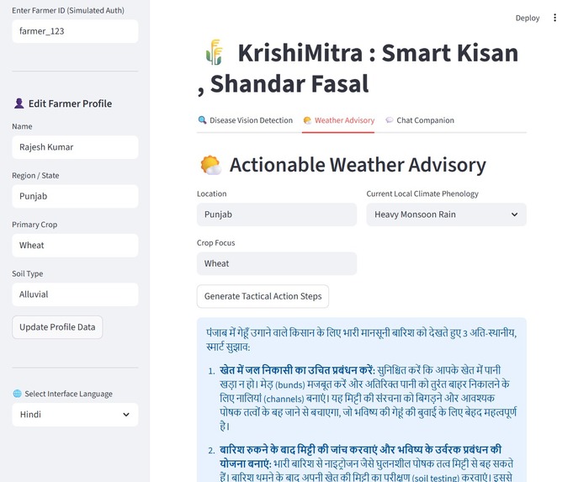Click Generate Tactical Action Steps button

pos(263,296)
